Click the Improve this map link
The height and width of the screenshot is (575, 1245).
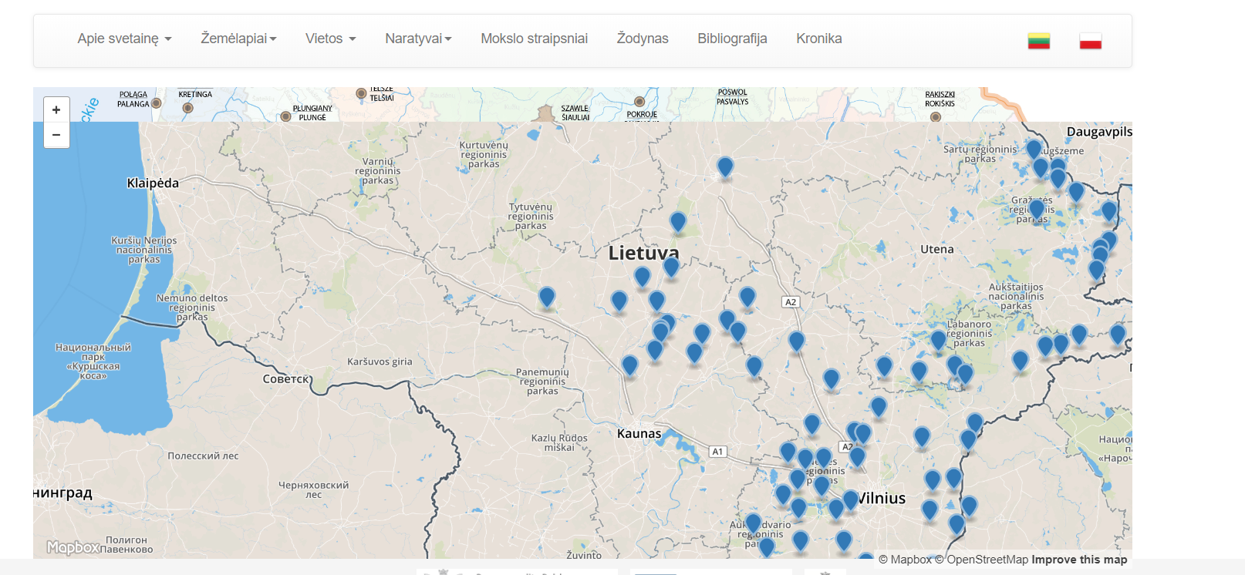click(1078, 560)
